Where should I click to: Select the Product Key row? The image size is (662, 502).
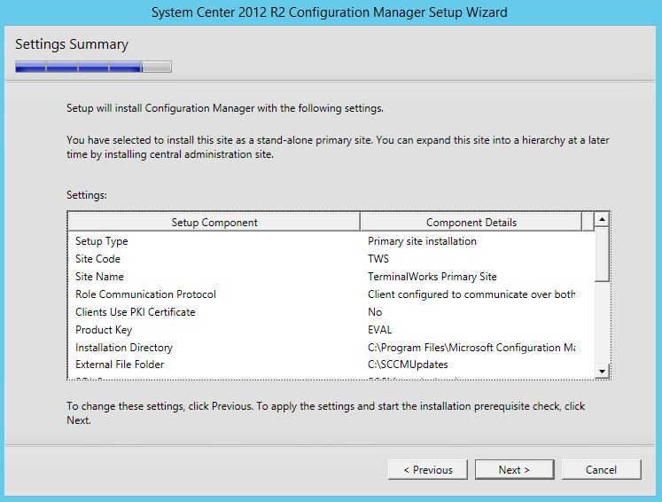click(x=331, y=330)
